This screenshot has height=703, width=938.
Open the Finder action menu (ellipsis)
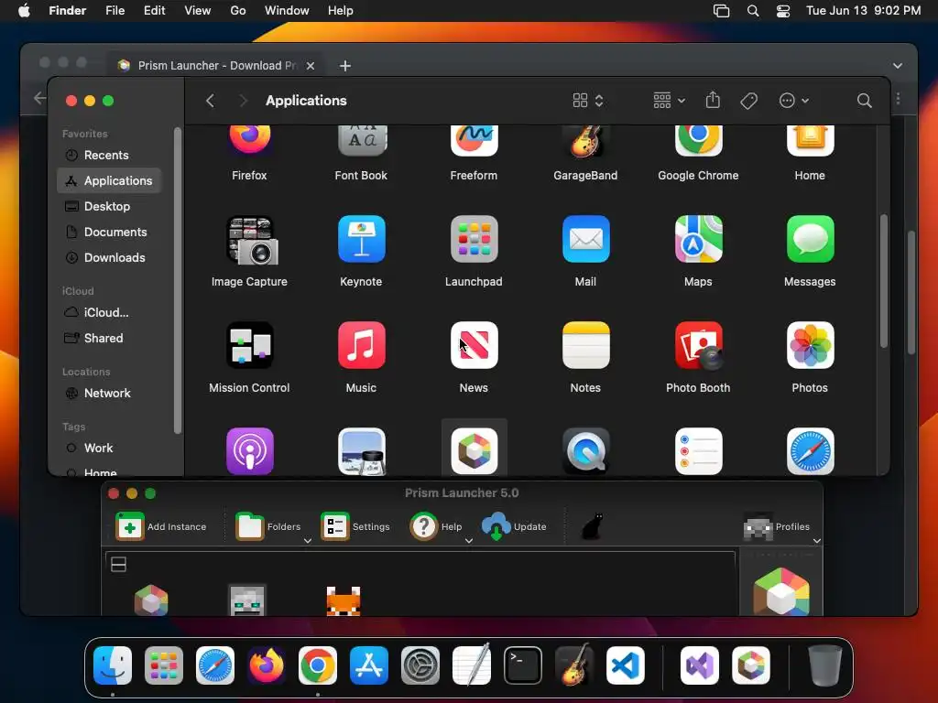(794, 101)
